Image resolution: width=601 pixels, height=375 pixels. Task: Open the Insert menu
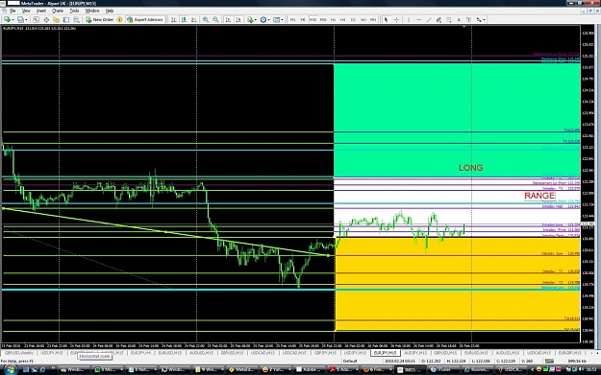[x=41, y=11]
